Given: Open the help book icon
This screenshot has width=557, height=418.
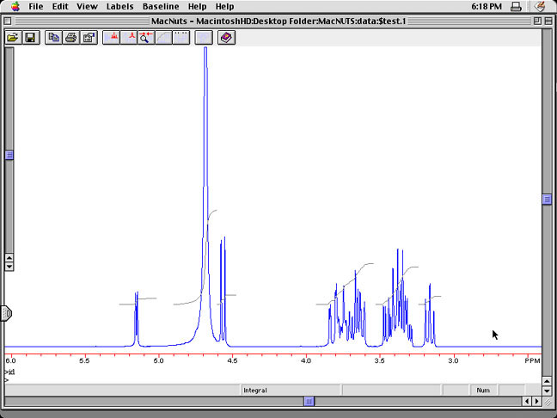Looking at the screenshot, I should (x=226, y=38).
